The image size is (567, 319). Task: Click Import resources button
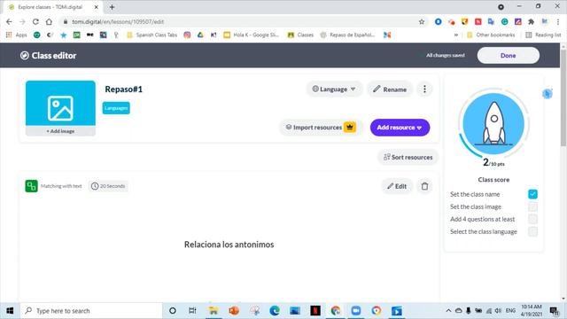[321, 128]
